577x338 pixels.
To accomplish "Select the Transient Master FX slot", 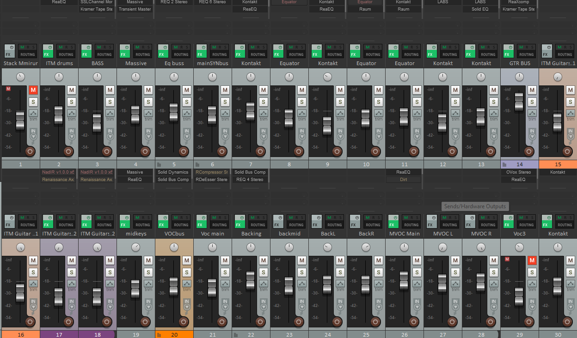I will tap(135, 9).
